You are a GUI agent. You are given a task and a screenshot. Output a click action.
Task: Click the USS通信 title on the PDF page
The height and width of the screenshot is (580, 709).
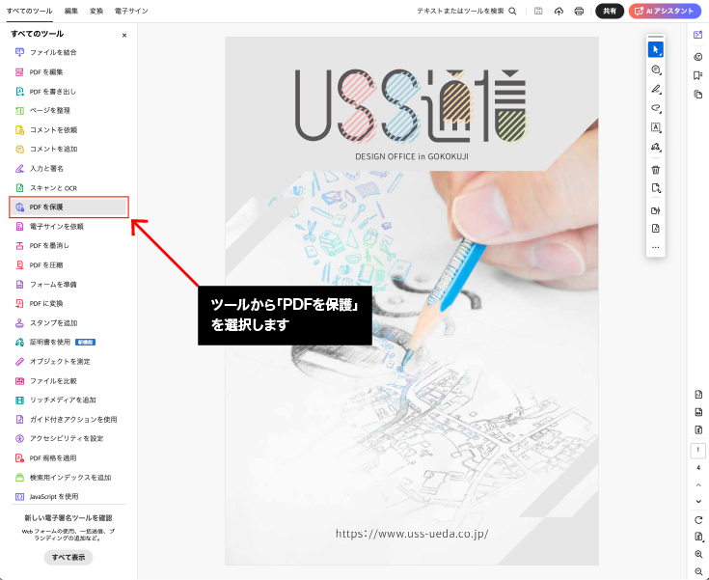[411, 105]
